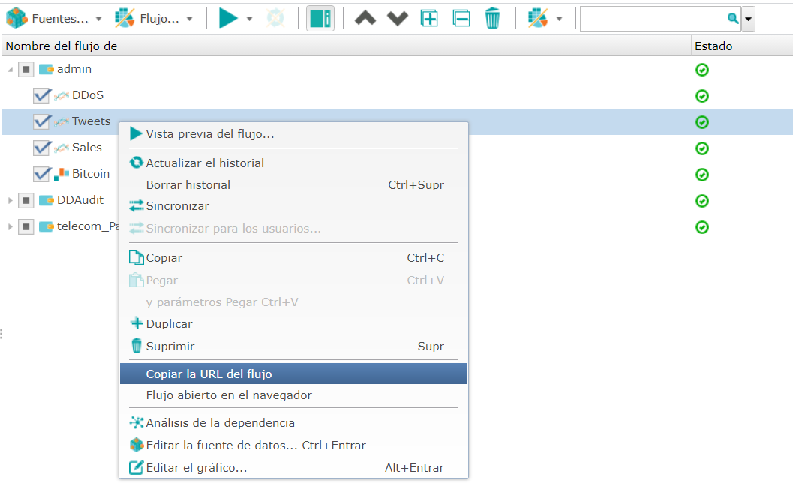This screenshot has height=504, width=793.
Task: Toggle the info panel toolbar icon
Action: (x=320, y=18)
